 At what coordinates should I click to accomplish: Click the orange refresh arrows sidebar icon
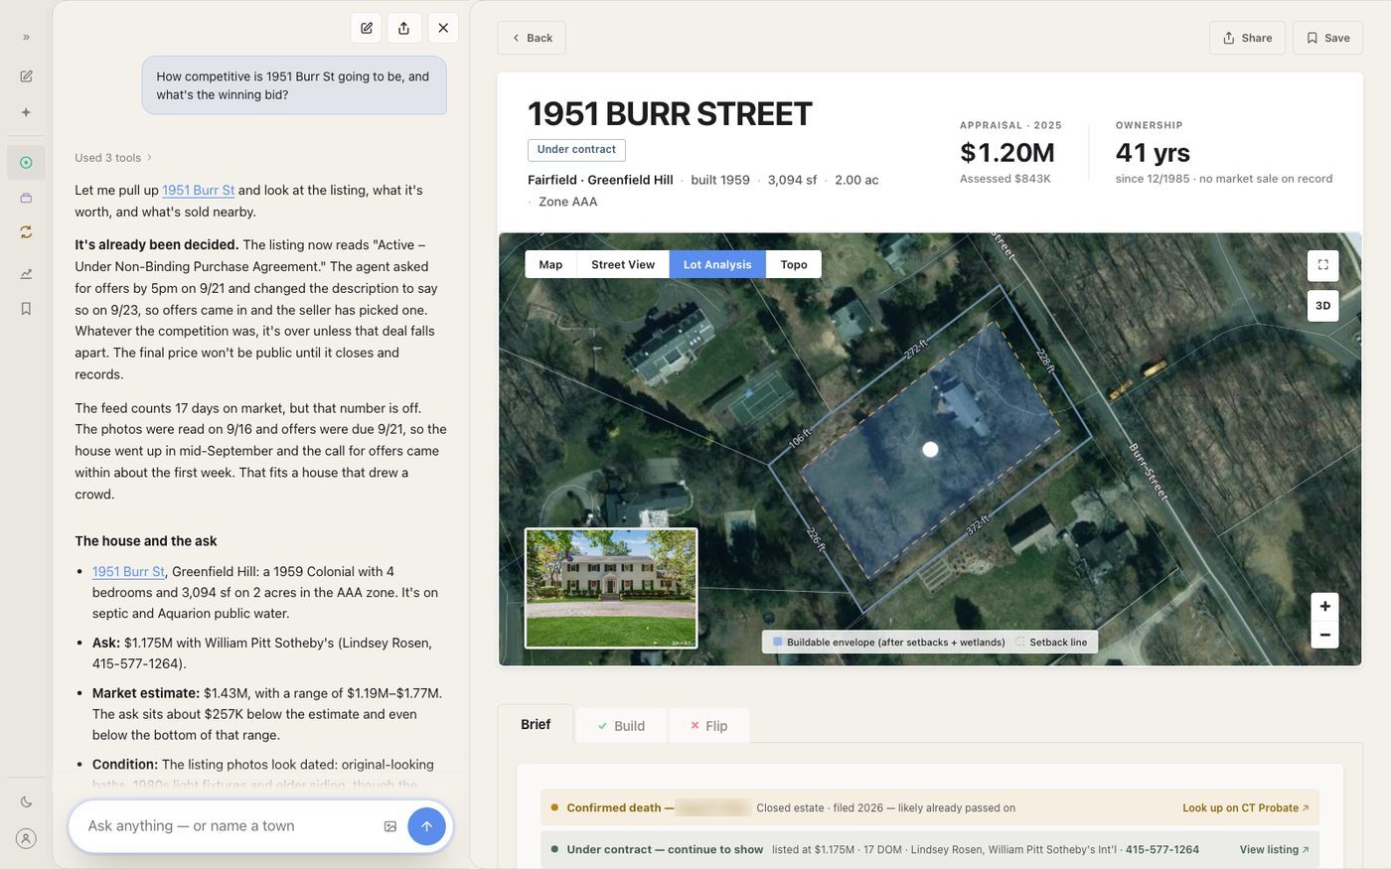[26, 231]
